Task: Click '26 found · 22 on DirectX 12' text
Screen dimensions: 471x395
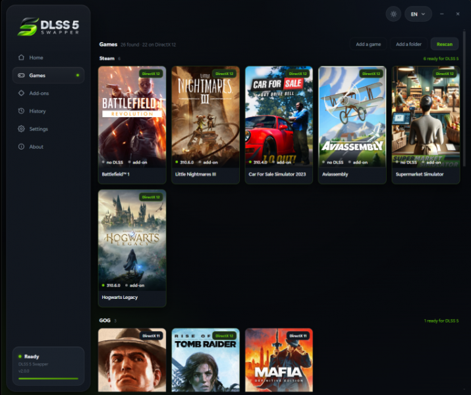Action: point(148,44)
